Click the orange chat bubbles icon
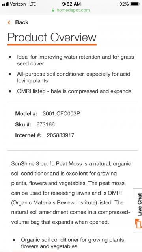The image size is (142, 252). 138,223
